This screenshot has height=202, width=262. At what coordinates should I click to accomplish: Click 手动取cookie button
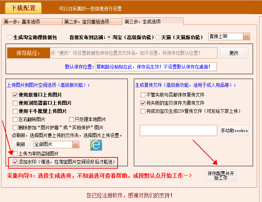[234, 130]
